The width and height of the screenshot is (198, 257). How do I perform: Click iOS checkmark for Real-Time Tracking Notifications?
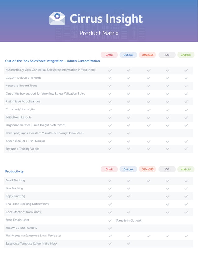168,204
